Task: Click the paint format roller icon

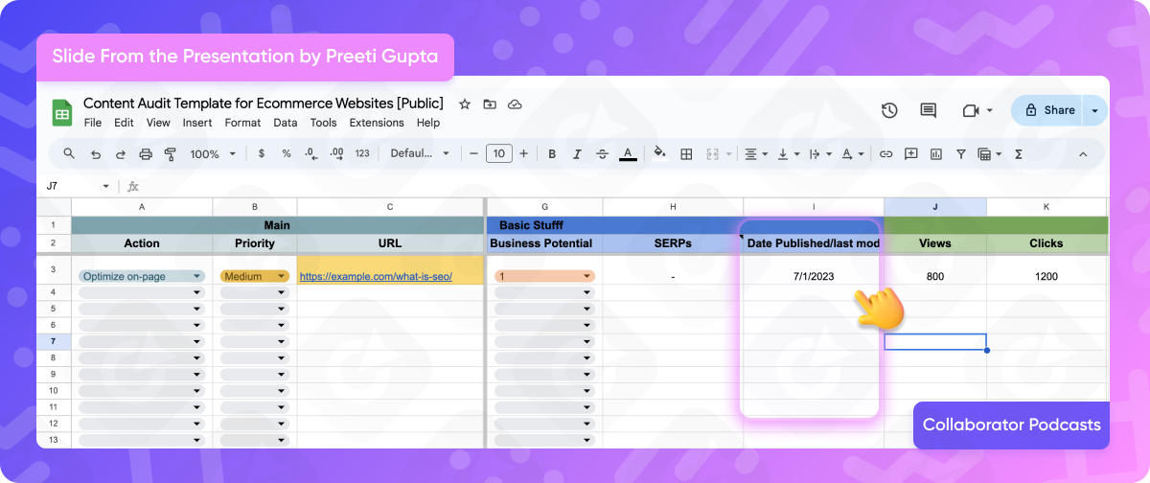Action: point(171,153)
